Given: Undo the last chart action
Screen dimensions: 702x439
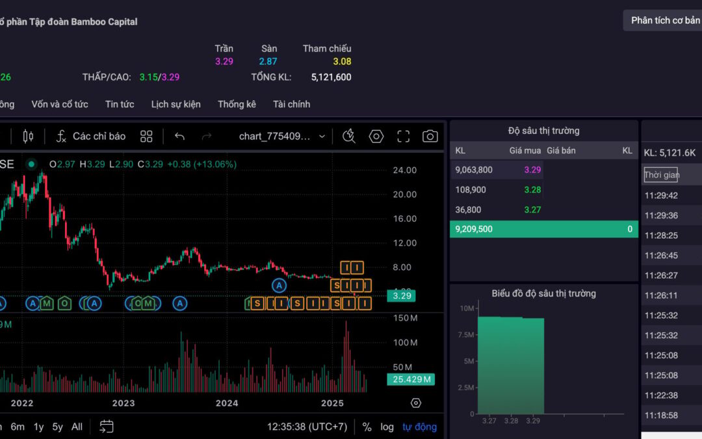Looking at the screenshot, I should coord(180,137).
